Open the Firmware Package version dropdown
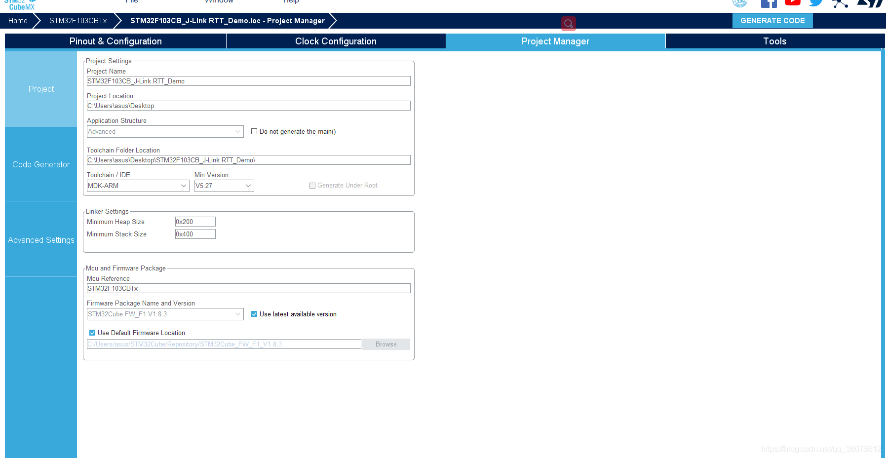 point(165,314)
